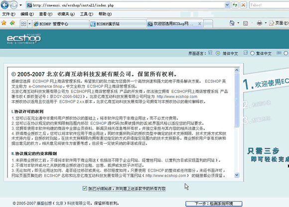Open the 查看(V) menu

(x=45, y=14)
